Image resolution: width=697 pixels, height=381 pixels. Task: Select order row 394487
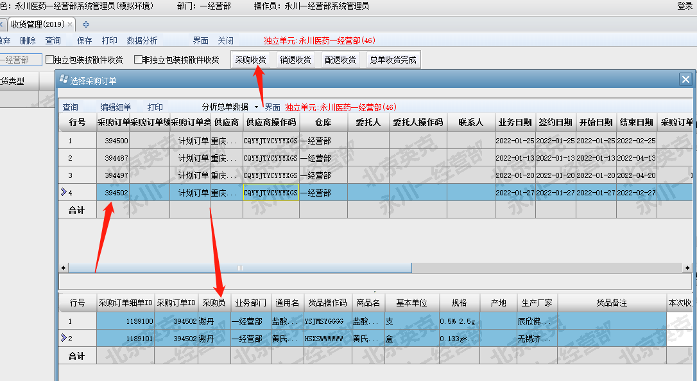point(375,158)
